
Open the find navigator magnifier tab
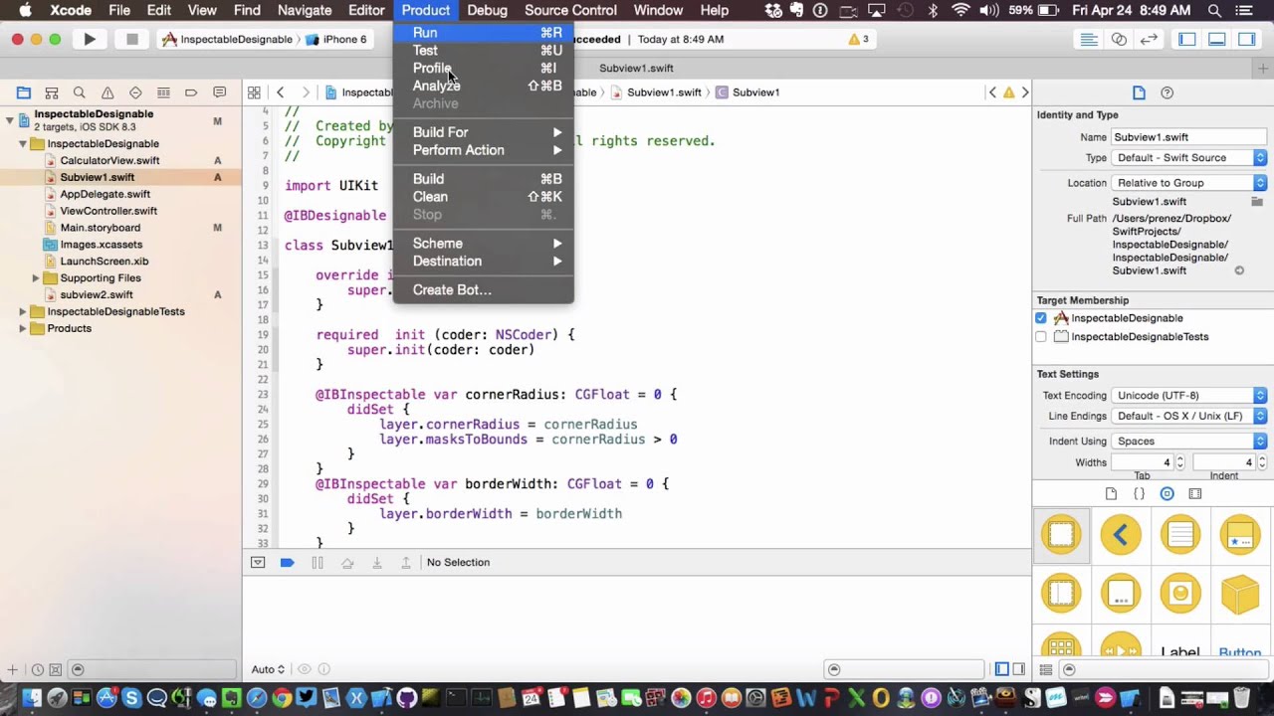80,92
